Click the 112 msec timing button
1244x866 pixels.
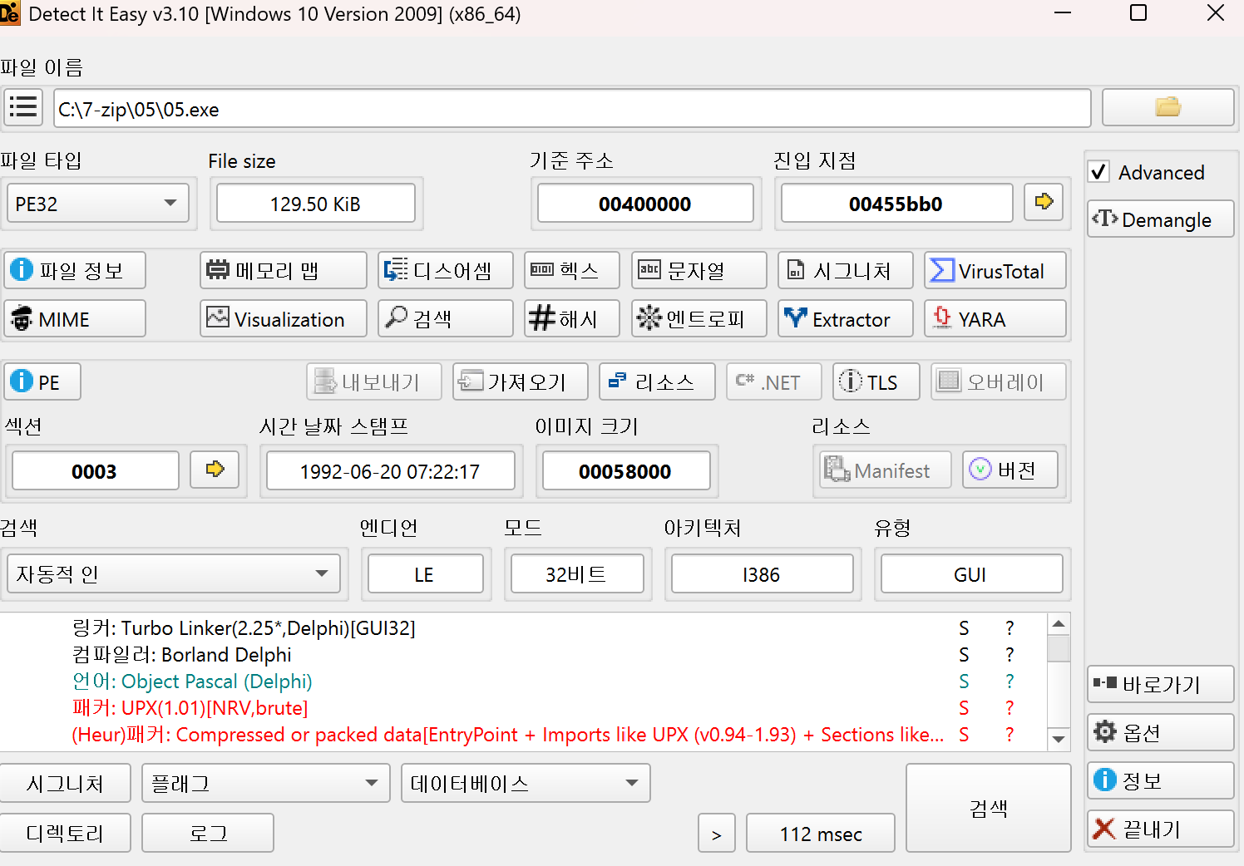pos(821,833)
